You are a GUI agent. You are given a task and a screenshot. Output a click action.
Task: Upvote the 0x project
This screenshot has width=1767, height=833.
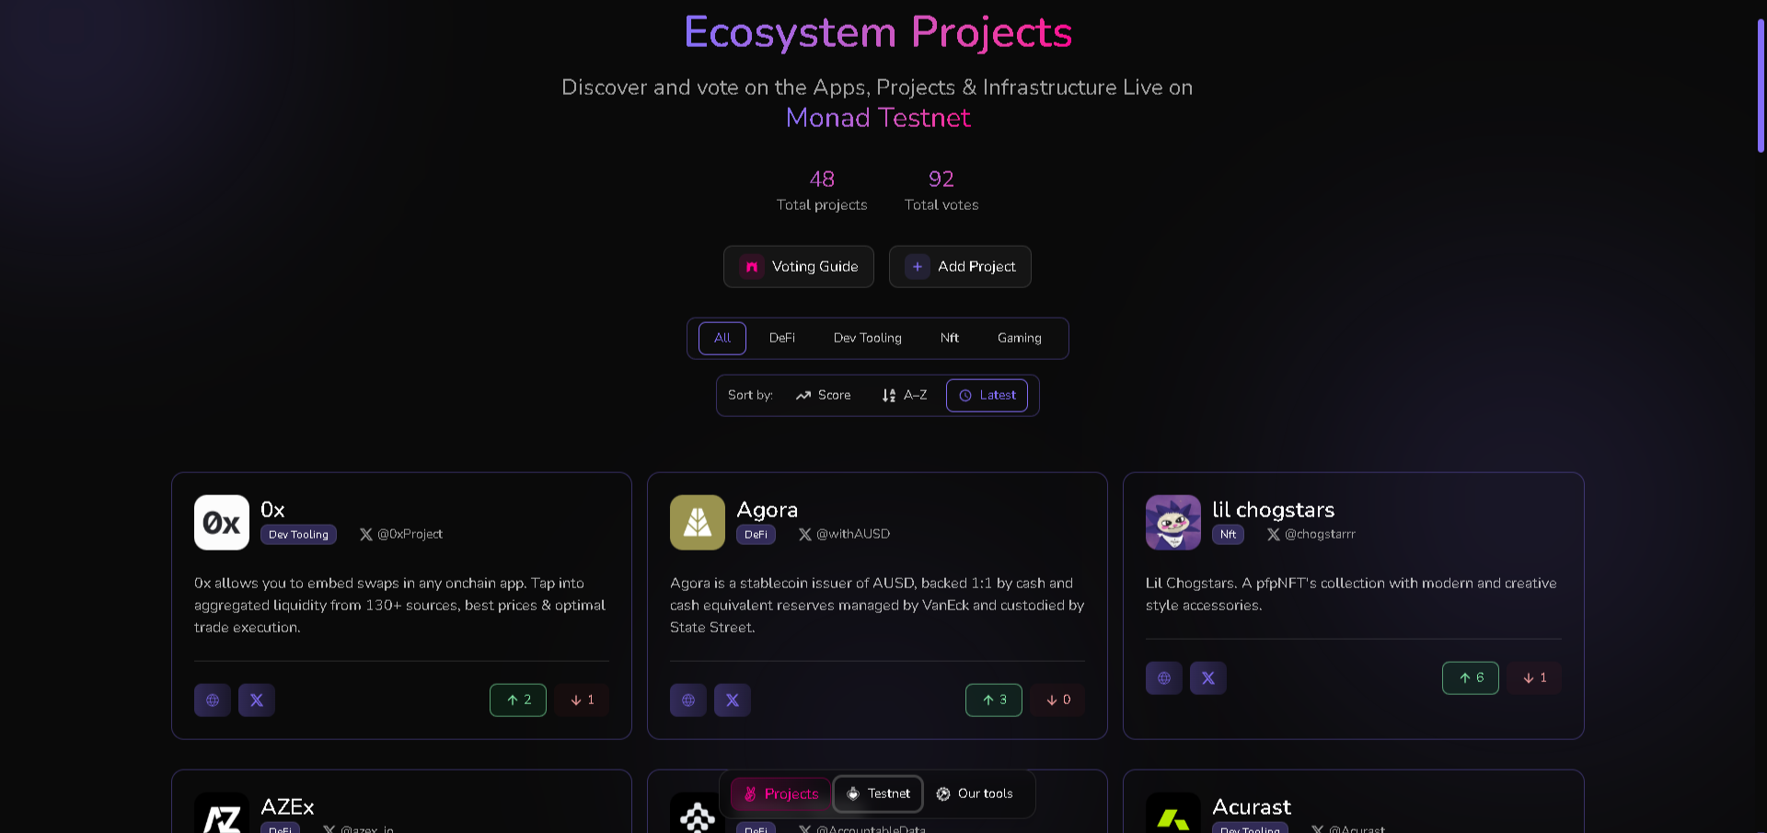pyautogui.click(x=518, y=700)
